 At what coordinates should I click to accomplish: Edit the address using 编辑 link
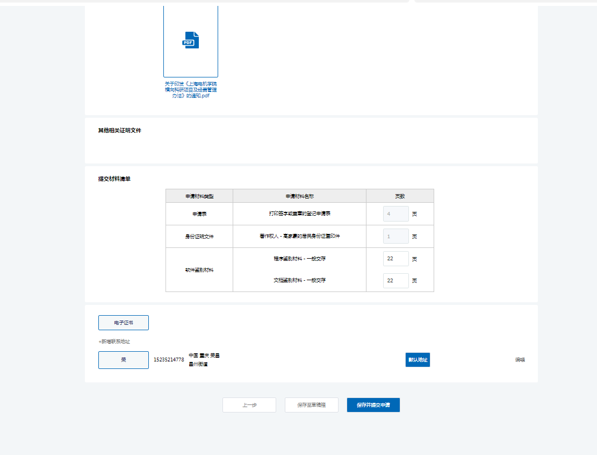click(x=520, y=360)
